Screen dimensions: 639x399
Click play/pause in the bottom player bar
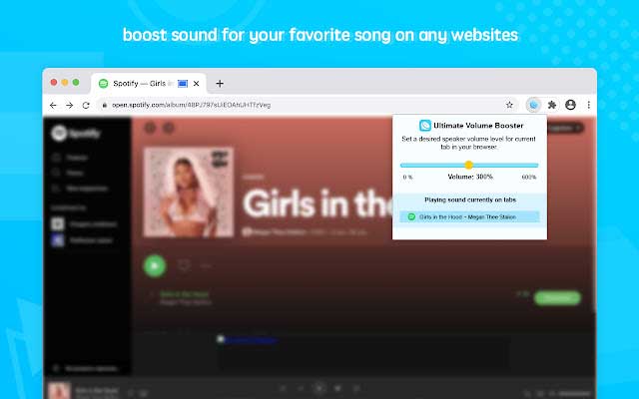tap(319, 388)
